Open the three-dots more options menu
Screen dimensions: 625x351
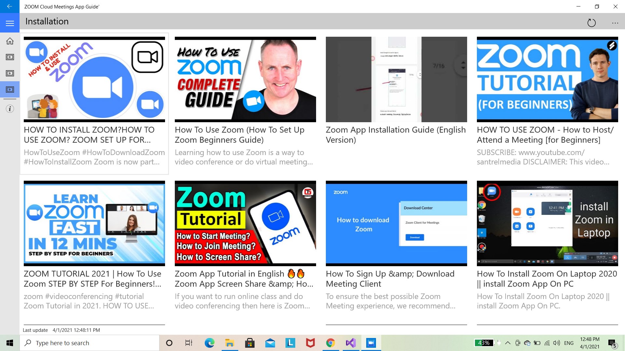[615, 23]
